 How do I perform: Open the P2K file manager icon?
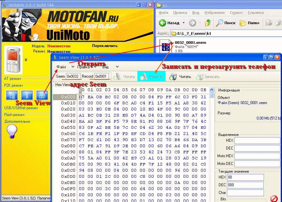click(12, 95)
